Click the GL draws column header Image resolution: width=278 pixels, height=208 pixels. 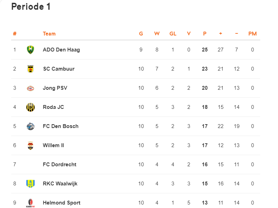tap(173, 34)
